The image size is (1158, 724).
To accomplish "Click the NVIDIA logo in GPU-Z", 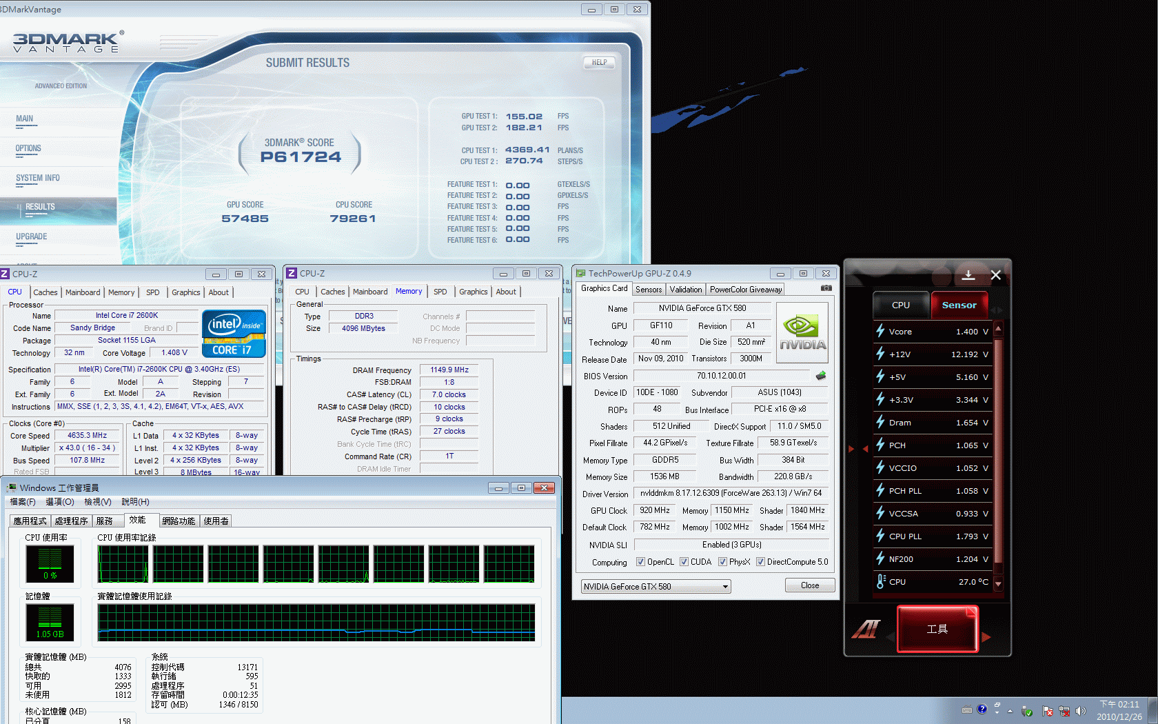I will (x=802, y=333).
